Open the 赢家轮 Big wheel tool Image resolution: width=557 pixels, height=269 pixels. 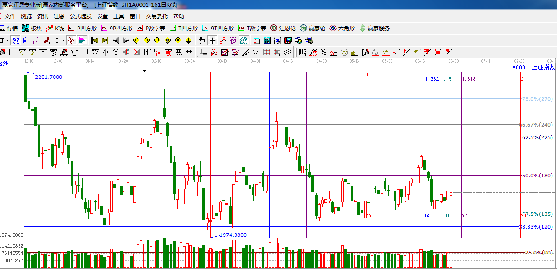coord(313,28)
